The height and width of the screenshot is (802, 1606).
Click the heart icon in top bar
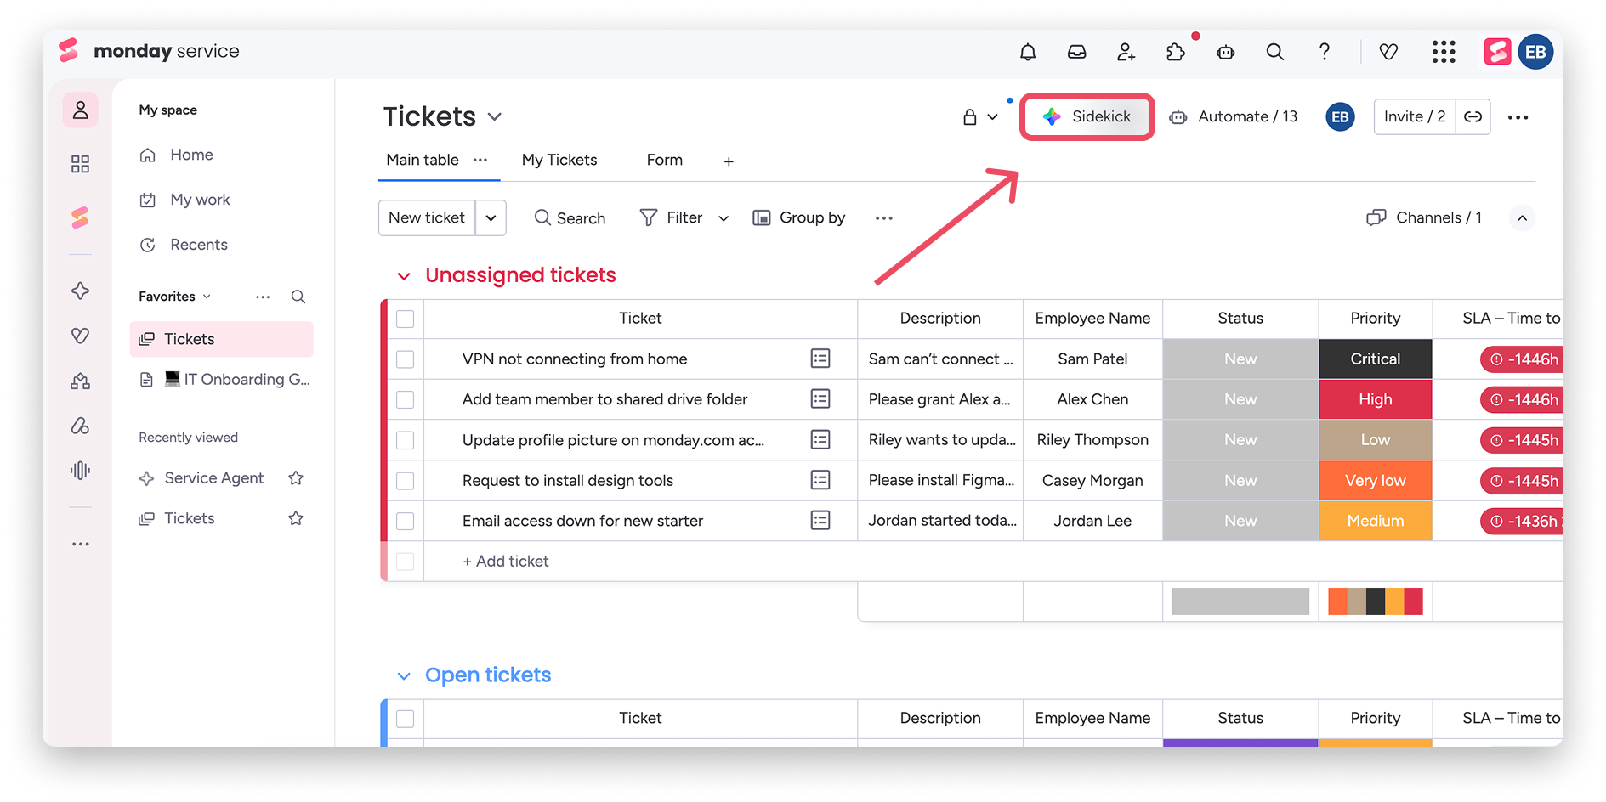[1388, 53]
